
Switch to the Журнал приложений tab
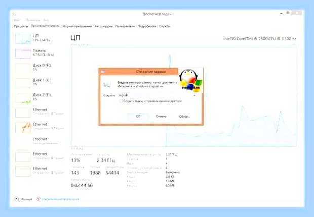pyautogui.click(x=77, y=26)
